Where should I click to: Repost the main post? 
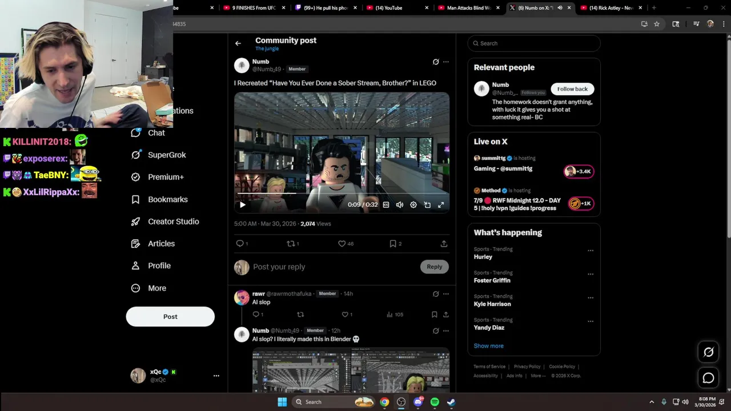click(290, 243)
